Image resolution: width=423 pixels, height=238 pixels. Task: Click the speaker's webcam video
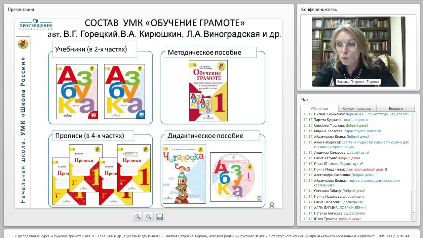(359, 52)
